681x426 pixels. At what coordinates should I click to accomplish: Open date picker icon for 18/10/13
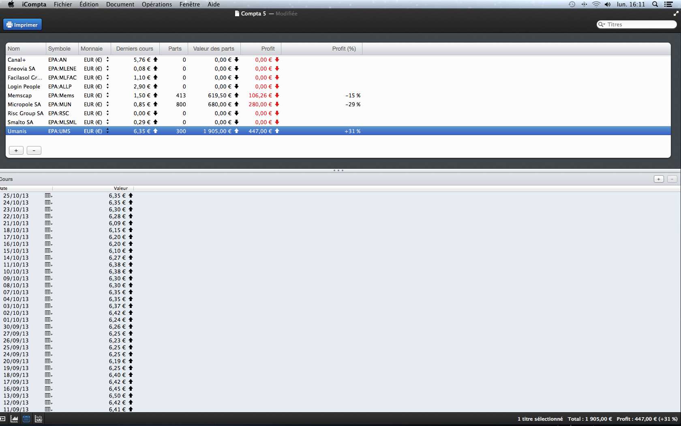click(x=49, y=230)
